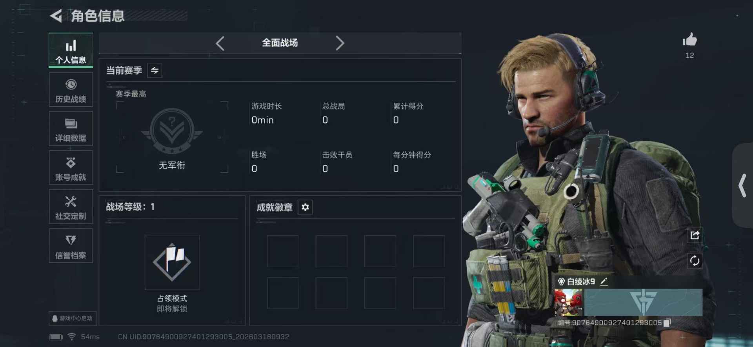
Task: Switch to the next game mode after 全面战场
Action: 340,43
